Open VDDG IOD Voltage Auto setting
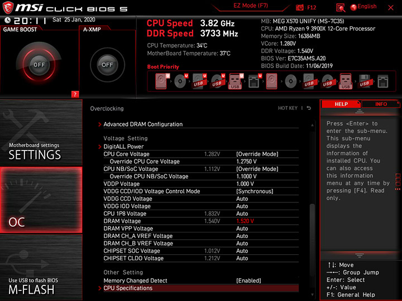The width and height of the screenshot is (402, 301). (x=242, y=206)
